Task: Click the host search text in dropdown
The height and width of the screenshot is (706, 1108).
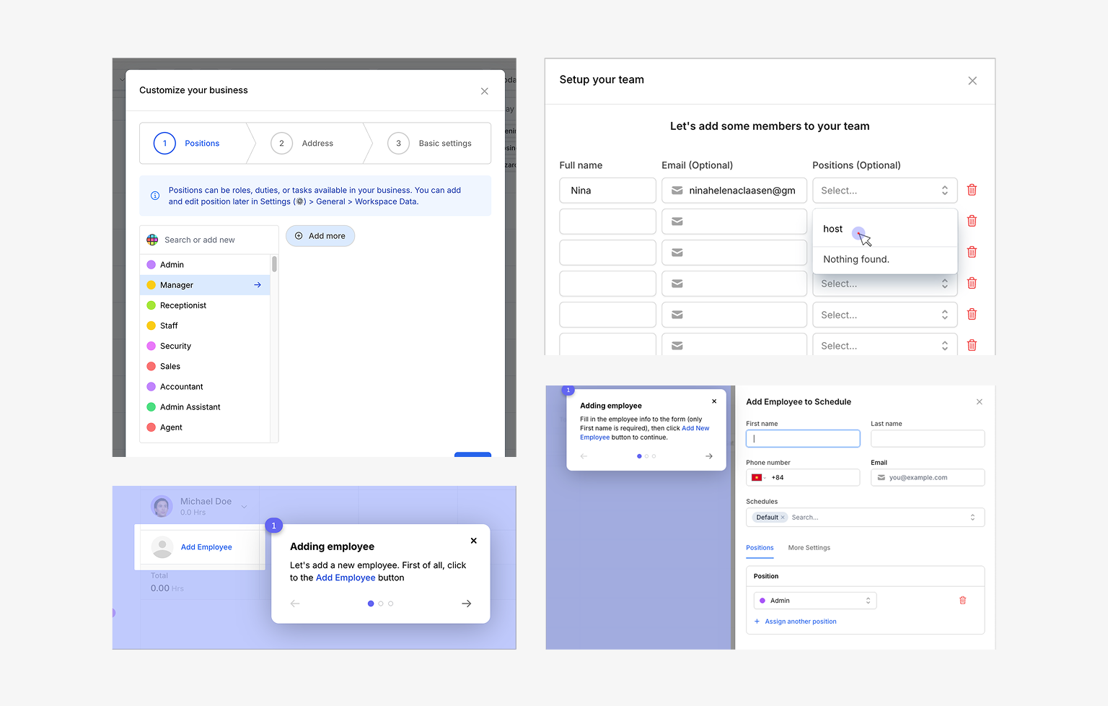Action: [x=832, y=229]
